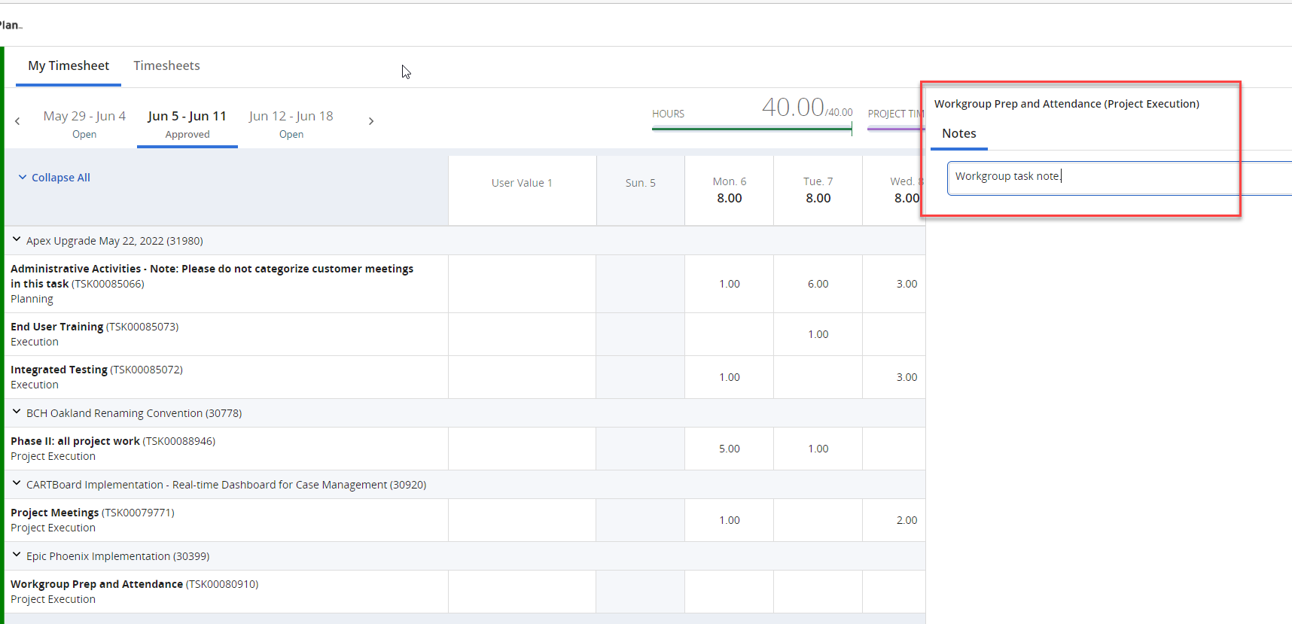Click Tuesday 6.00 cell for Administrative Activities
The image size is (1292, 624).
[x=818, y=284]
